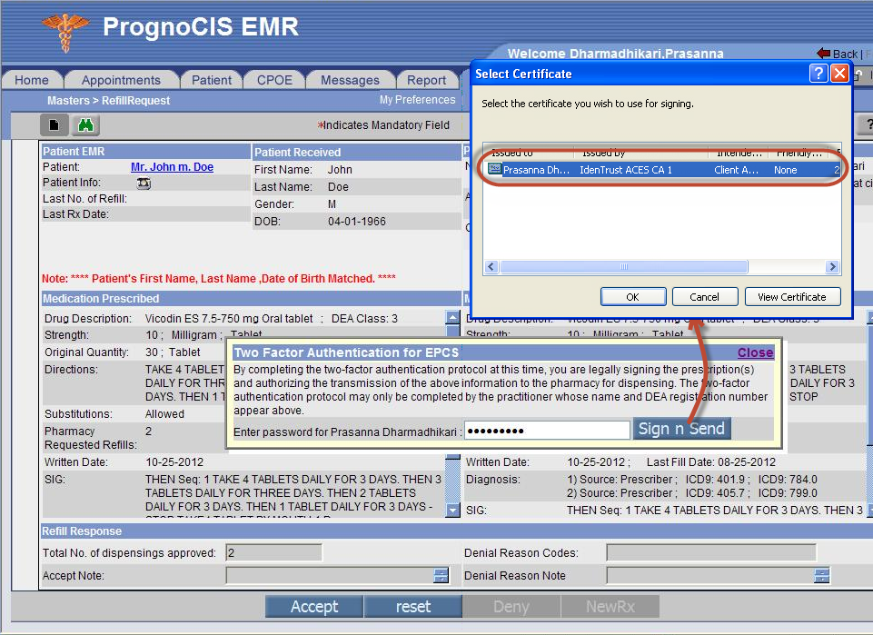Screen dimensions: 873x635
Task: Click the certificate list horizontal scrollbar thumb
Action: [x=624, y=266]
